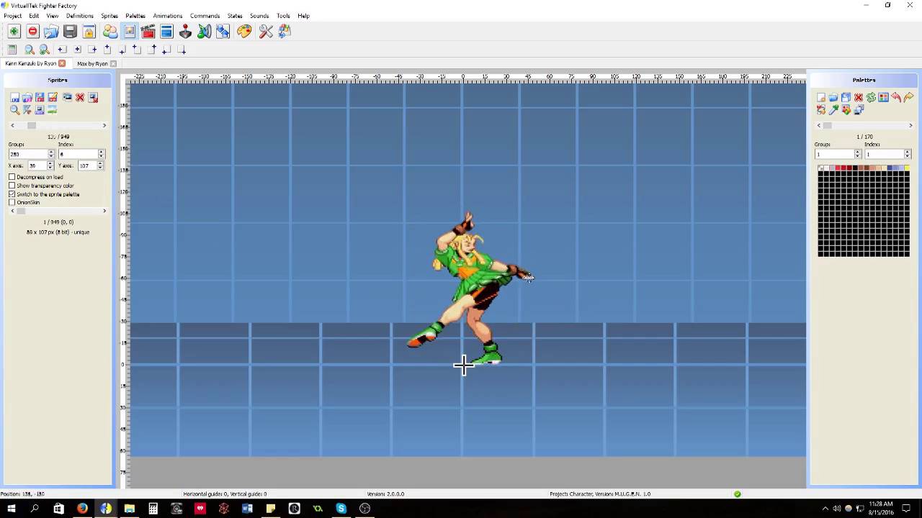
Task: Open the Animations menu
Action: click(x=167, y=16)
